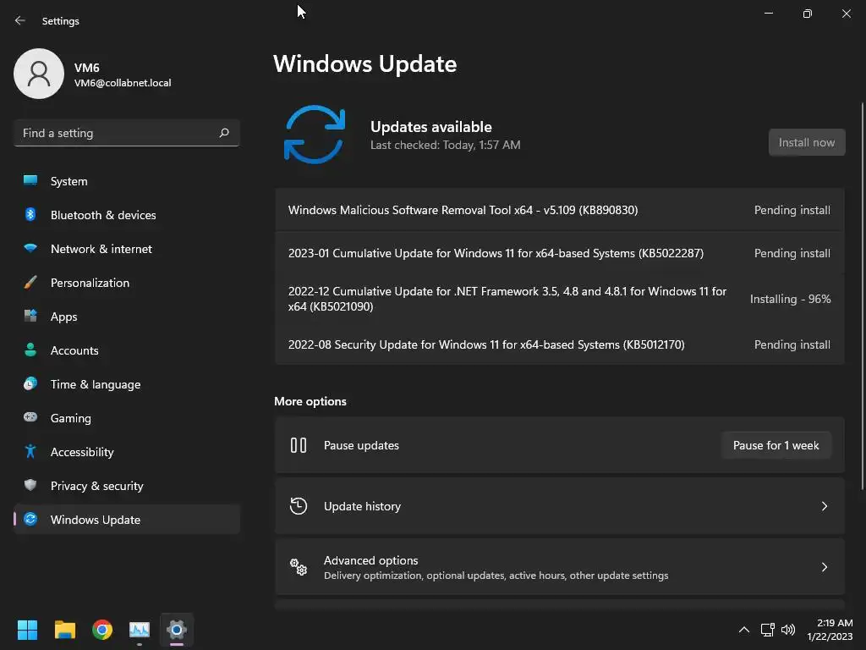
Task: Select the Time & language label
Action: coord(96,384)
